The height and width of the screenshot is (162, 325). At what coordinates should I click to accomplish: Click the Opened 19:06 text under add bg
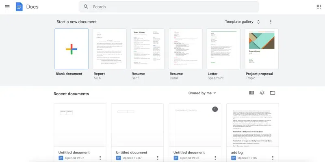click(247, 158)
